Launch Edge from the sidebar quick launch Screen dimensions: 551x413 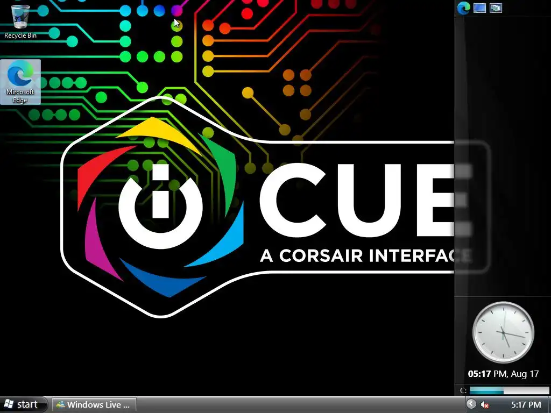[463, 8]
